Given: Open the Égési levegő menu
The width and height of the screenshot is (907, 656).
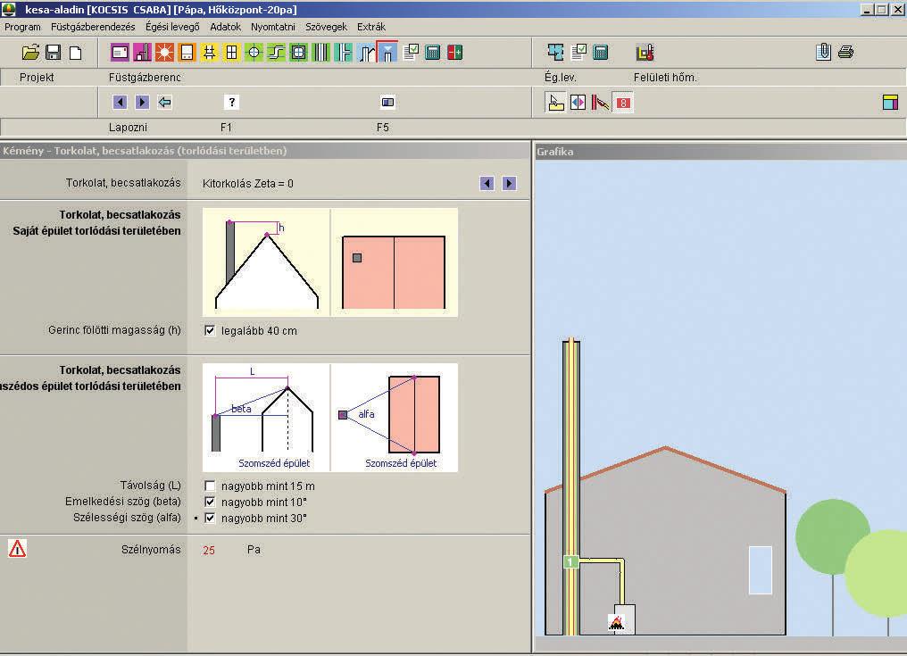Looking at the screenshot, I should 172,27.
